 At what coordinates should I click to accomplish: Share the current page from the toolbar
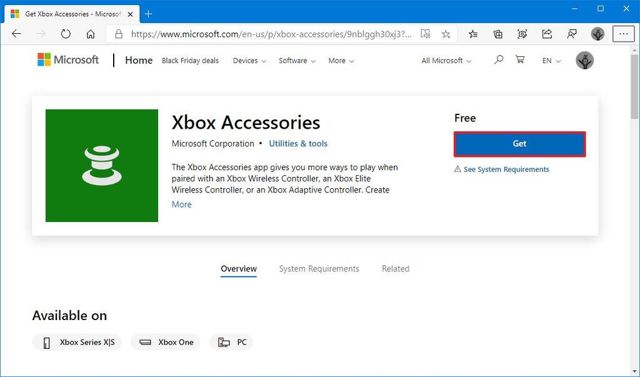(x=547, y=34)
